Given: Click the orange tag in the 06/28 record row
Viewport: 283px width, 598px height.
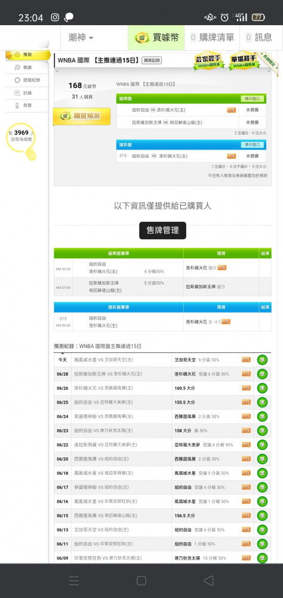Looking at the screenshot, I should (246, 374).
